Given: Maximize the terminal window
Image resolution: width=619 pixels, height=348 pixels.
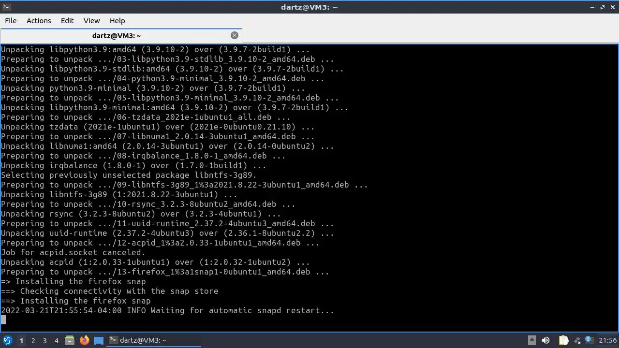Looking at the screenshot, I should click(x=603, y=7).
